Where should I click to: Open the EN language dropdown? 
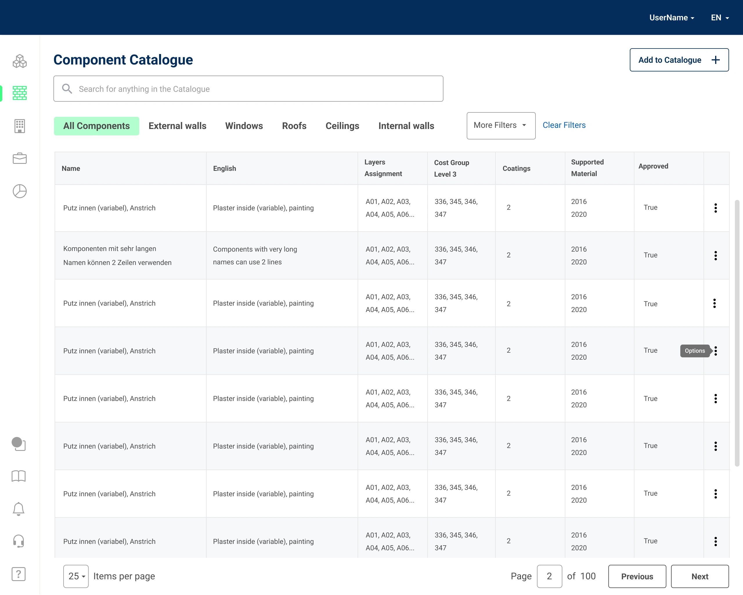pos(719,18)
